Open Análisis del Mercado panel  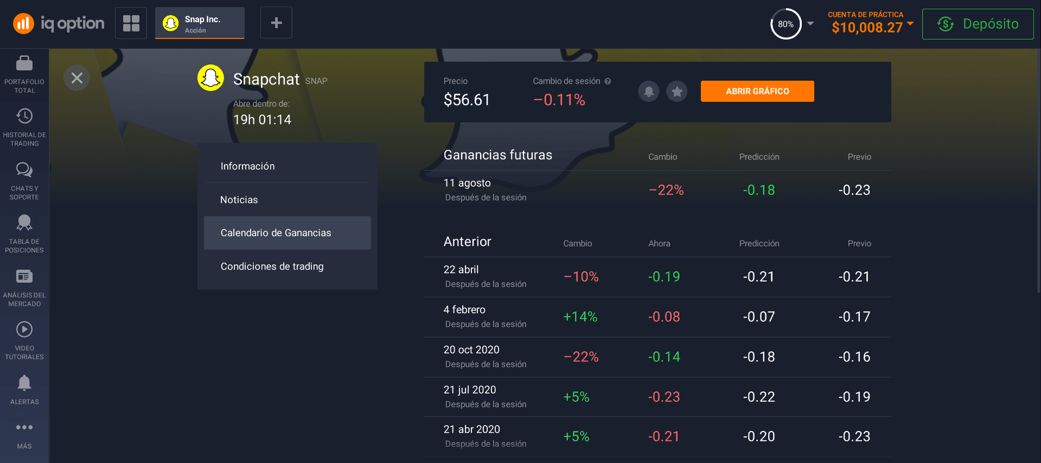pos(24,288)
